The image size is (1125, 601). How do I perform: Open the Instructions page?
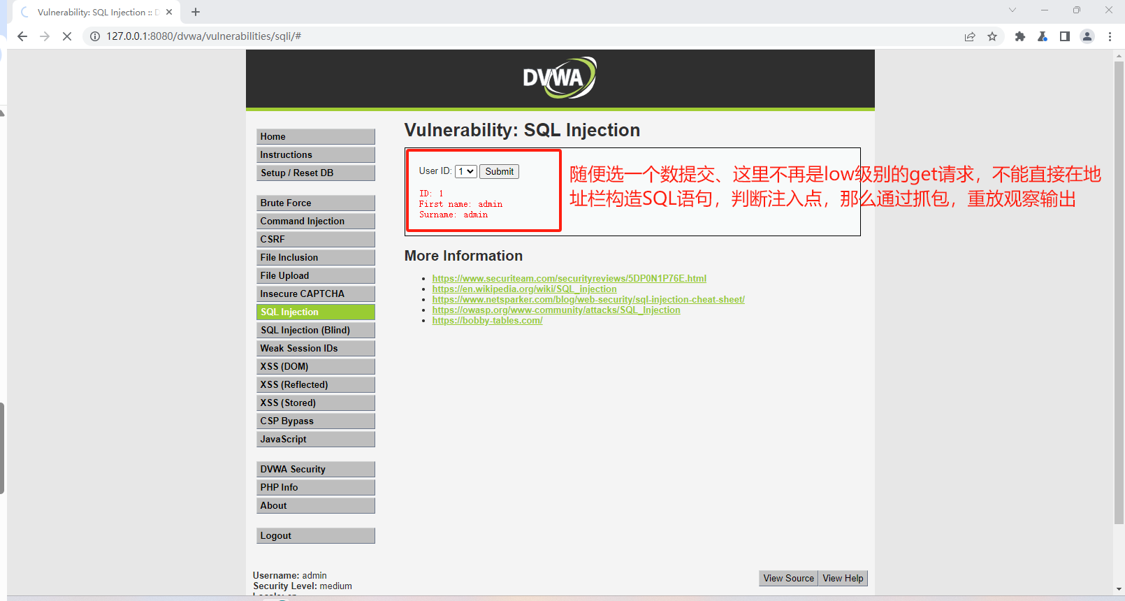(316, 154)
